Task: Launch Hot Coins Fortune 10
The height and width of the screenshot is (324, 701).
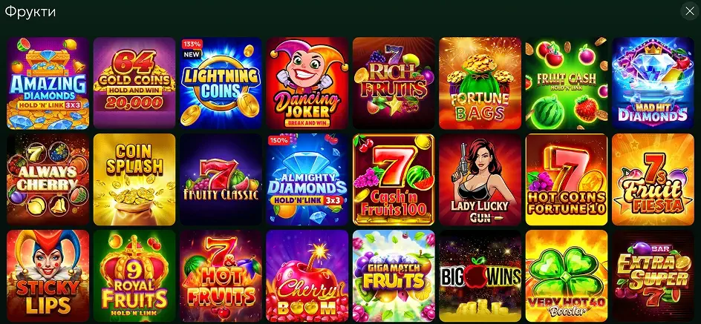Action: coord(567,180)
